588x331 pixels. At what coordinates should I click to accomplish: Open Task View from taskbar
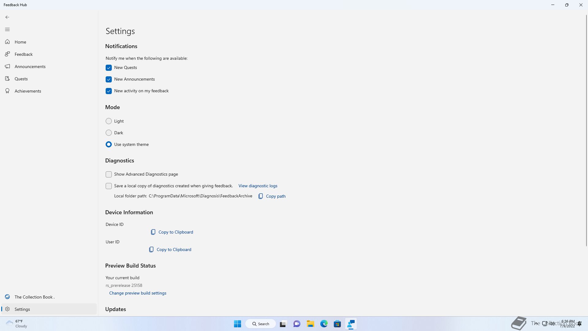pyautogui.click(x=283, y=324)
